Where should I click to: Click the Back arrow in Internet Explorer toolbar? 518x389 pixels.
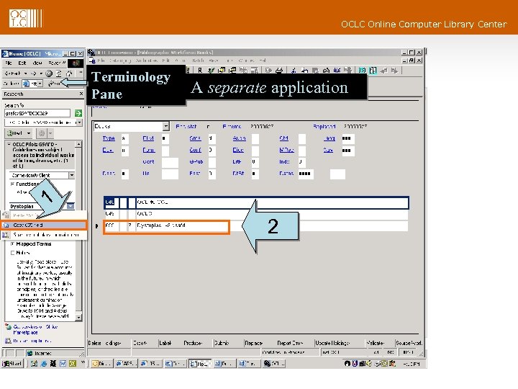[12, 73]
